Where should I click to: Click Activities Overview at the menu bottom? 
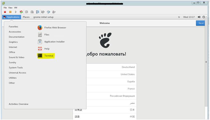pos(18,104)
